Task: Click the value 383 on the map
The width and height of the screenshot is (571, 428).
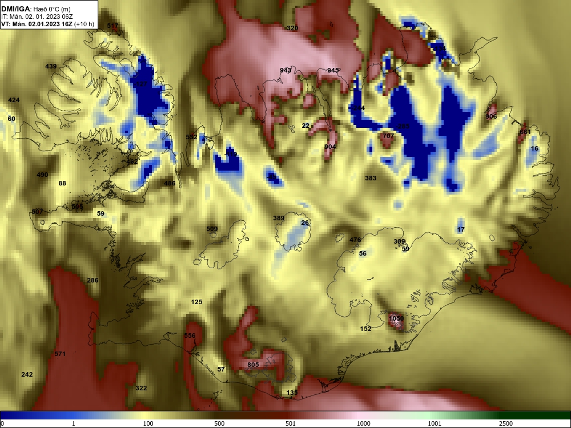Action: pyautogui.click(x=371, y=178)
